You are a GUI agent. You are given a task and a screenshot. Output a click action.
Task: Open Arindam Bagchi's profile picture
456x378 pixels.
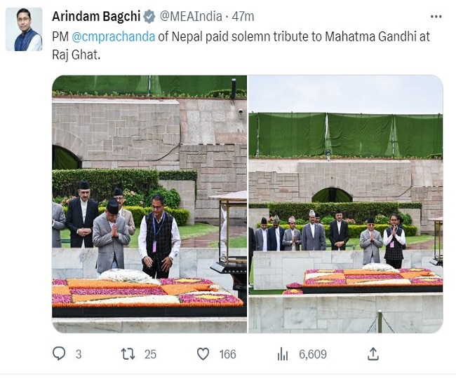[x=24, y=29]
